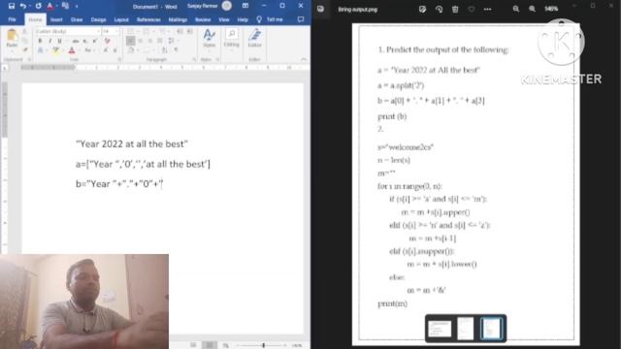Save the Word document from the quick access toolbar
The width and height of the screenshot is (621, 349).
11,6
